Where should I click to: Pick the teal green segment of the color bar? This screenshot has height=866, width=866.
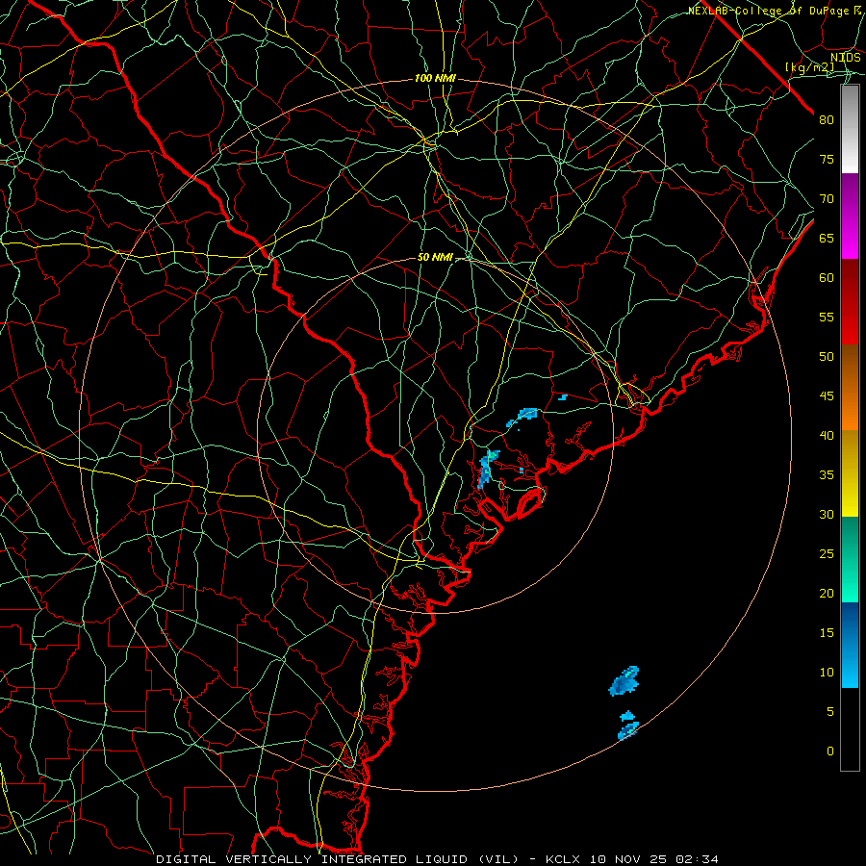point(850,559)
